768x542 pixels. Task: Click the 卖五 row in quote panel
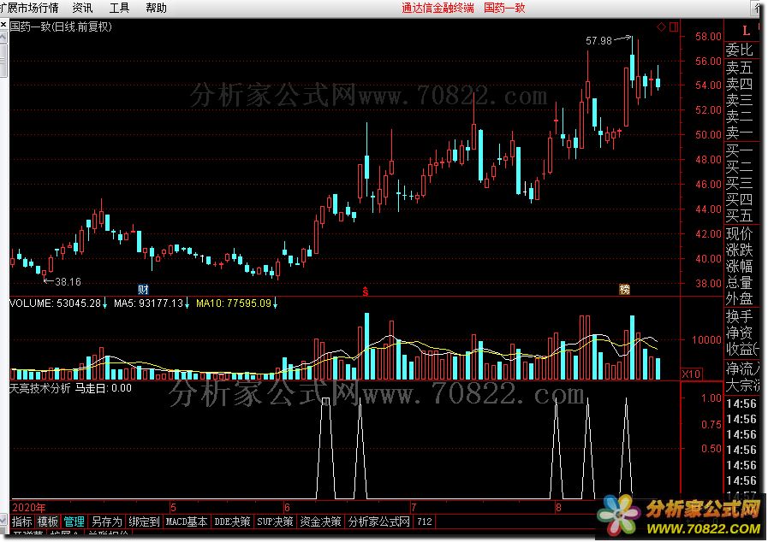click(x=739, y=67)
